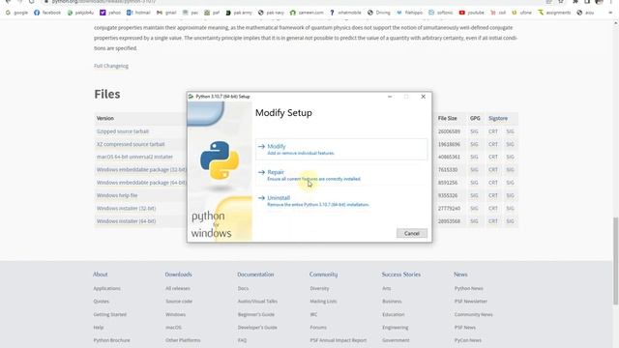Open the whatmobile bookmark

coord(345,13)
